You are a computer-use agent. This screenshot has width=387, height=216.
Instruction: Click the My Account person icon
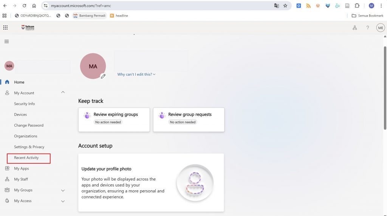7,93
